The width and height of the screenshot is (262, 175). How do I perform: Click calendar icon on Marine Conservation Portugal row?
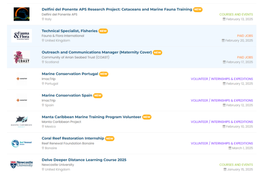pos(224,84)
